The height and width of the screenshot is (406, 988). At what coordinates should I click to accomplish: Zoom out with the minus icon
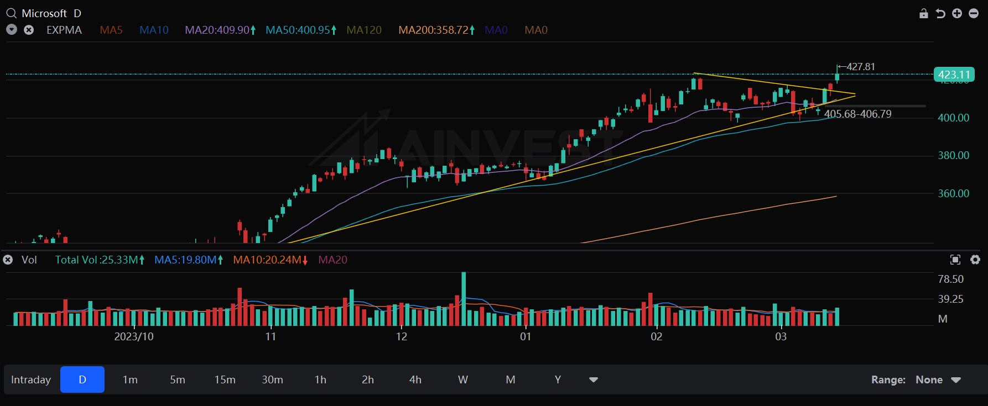(974, 13)
